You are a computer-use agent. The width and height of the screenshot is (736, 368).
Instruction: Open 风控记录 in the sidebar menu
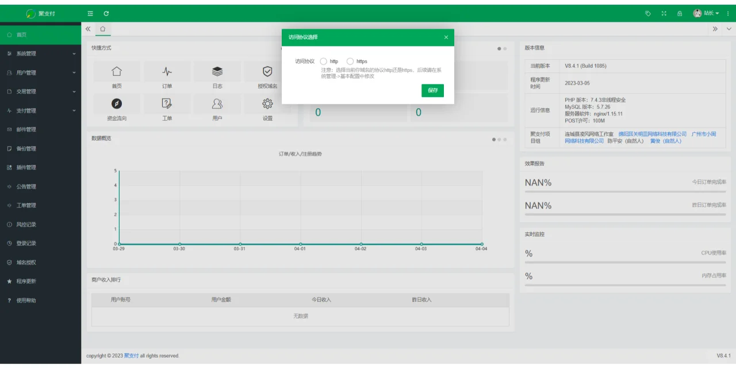(40, 224)
